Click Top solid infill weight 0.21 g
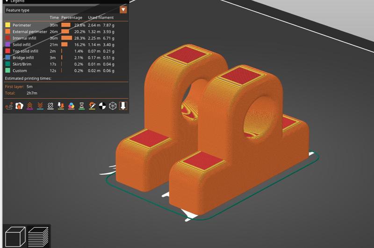The width and height of the screenshot is (374, 248). coord(108,51)
